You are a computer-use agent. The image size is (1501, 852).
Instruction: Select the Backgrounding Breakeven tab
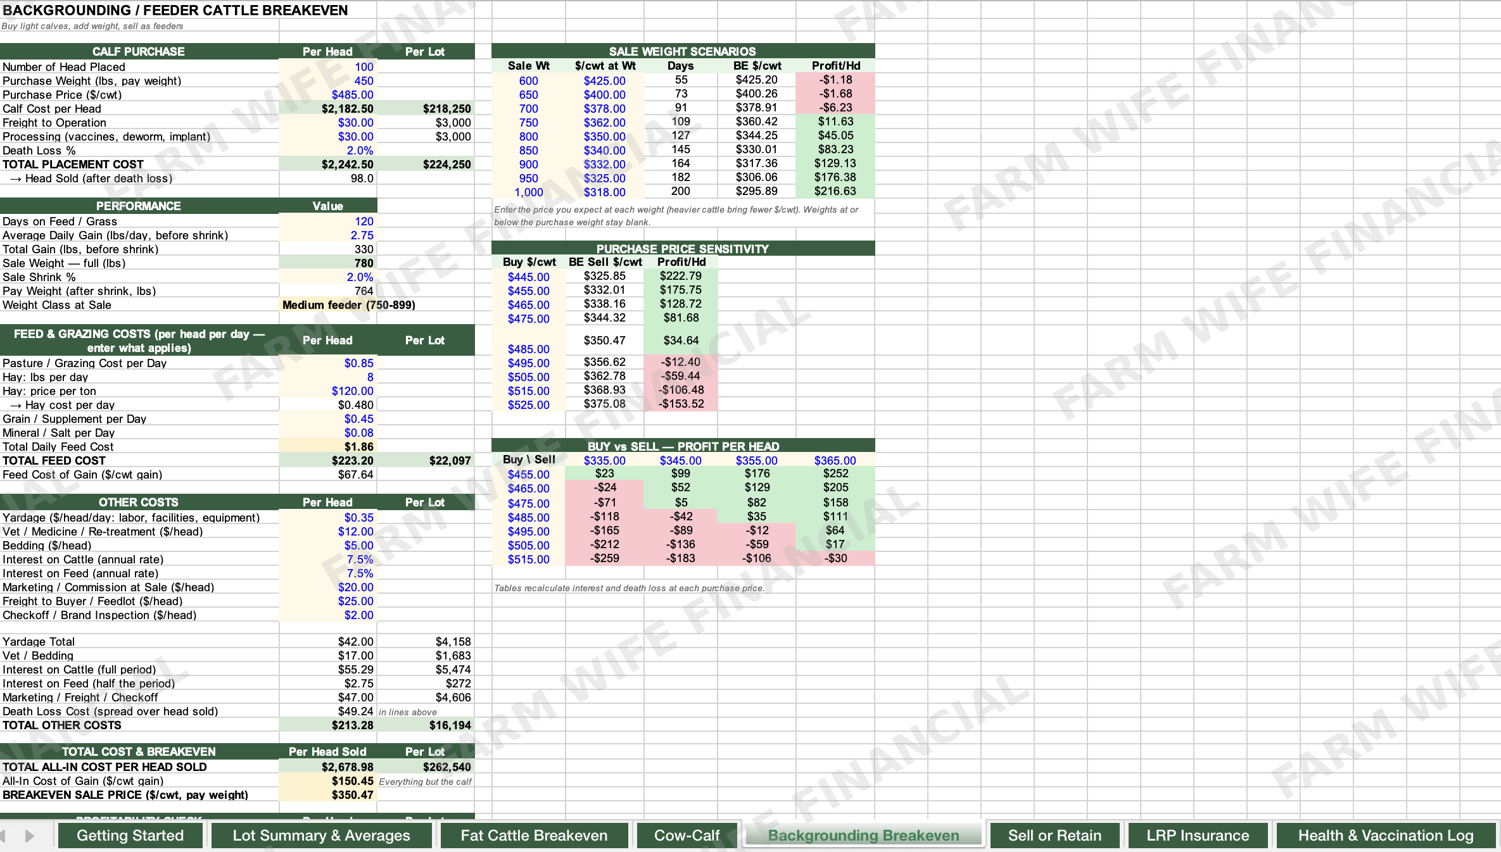pyautogui.click(x=863, y=836)
